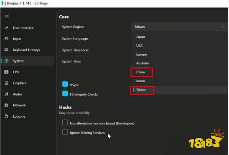Open the Logging settings page
The width and height of the screenshot is (229, 155).
coord(28,116)
